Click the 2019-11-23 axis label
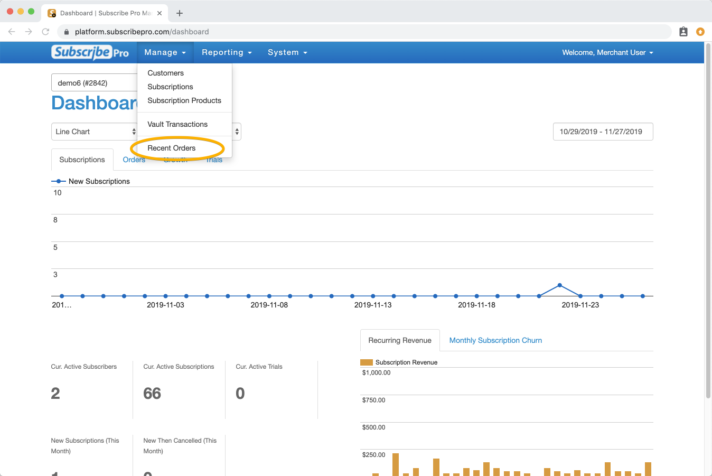Image resolution: width=712 pixels, height=476 pixels. tap(580, 305)
